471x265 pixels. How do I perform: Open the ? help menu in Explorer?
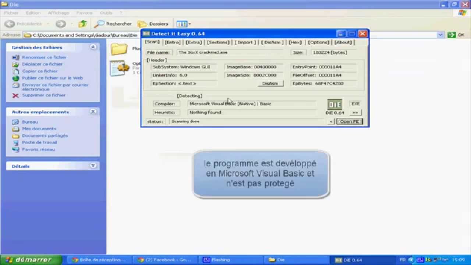121,13
